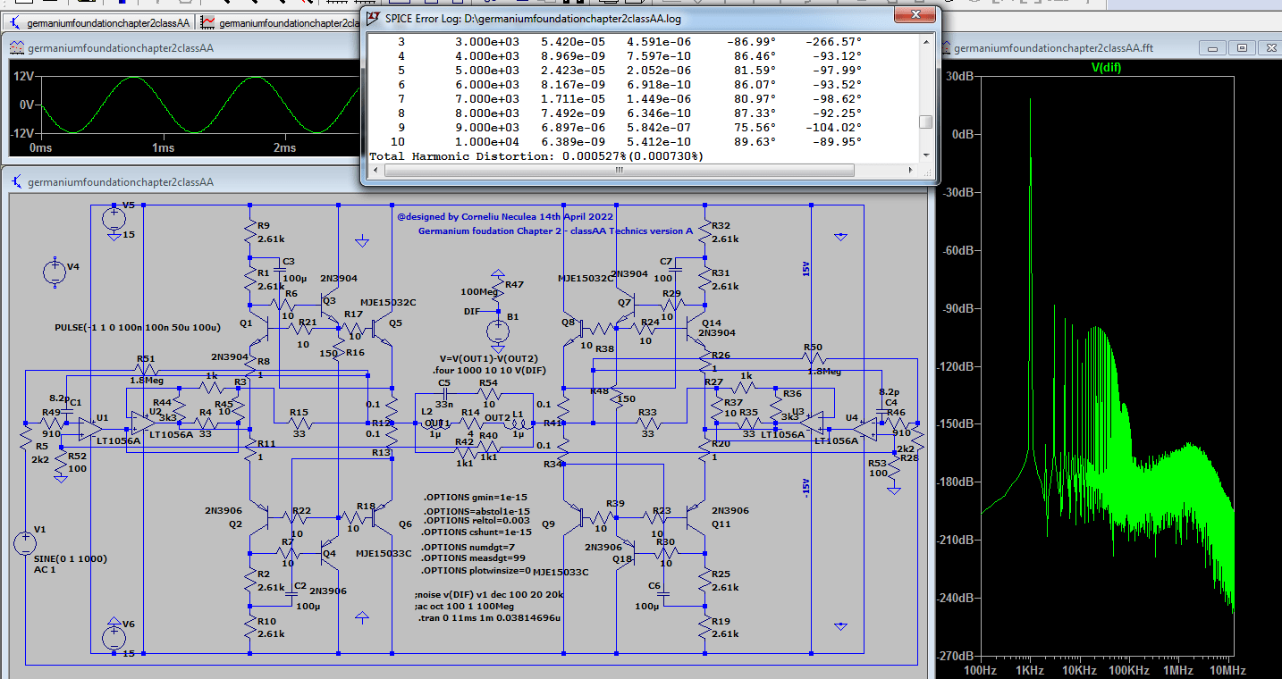Screen dimensions: 1282x679
Task: Switch to the second tab with waveform icon
Action: [x=277, y=22]
